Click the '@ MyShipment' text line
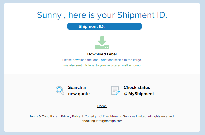The image size is (205, 135). (139, 94)
